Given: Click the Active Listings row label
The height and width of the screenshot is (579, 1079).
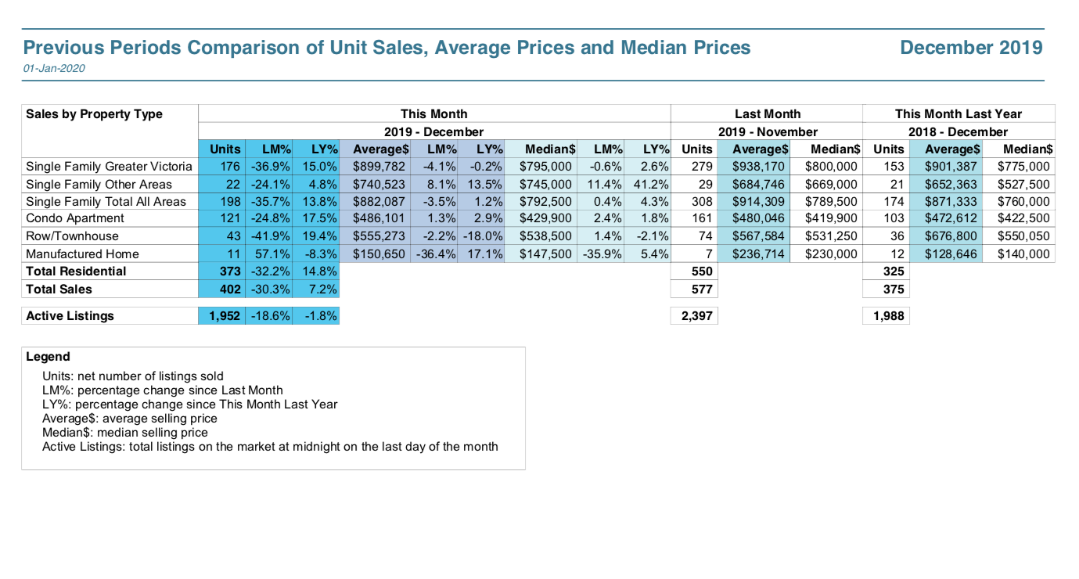Looking at the screenshot, I should [70, 316].
